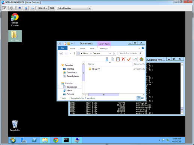Switch to the View ribbon tab

[92, 48]
